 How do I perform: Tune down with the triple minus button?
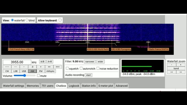(7, 67)
